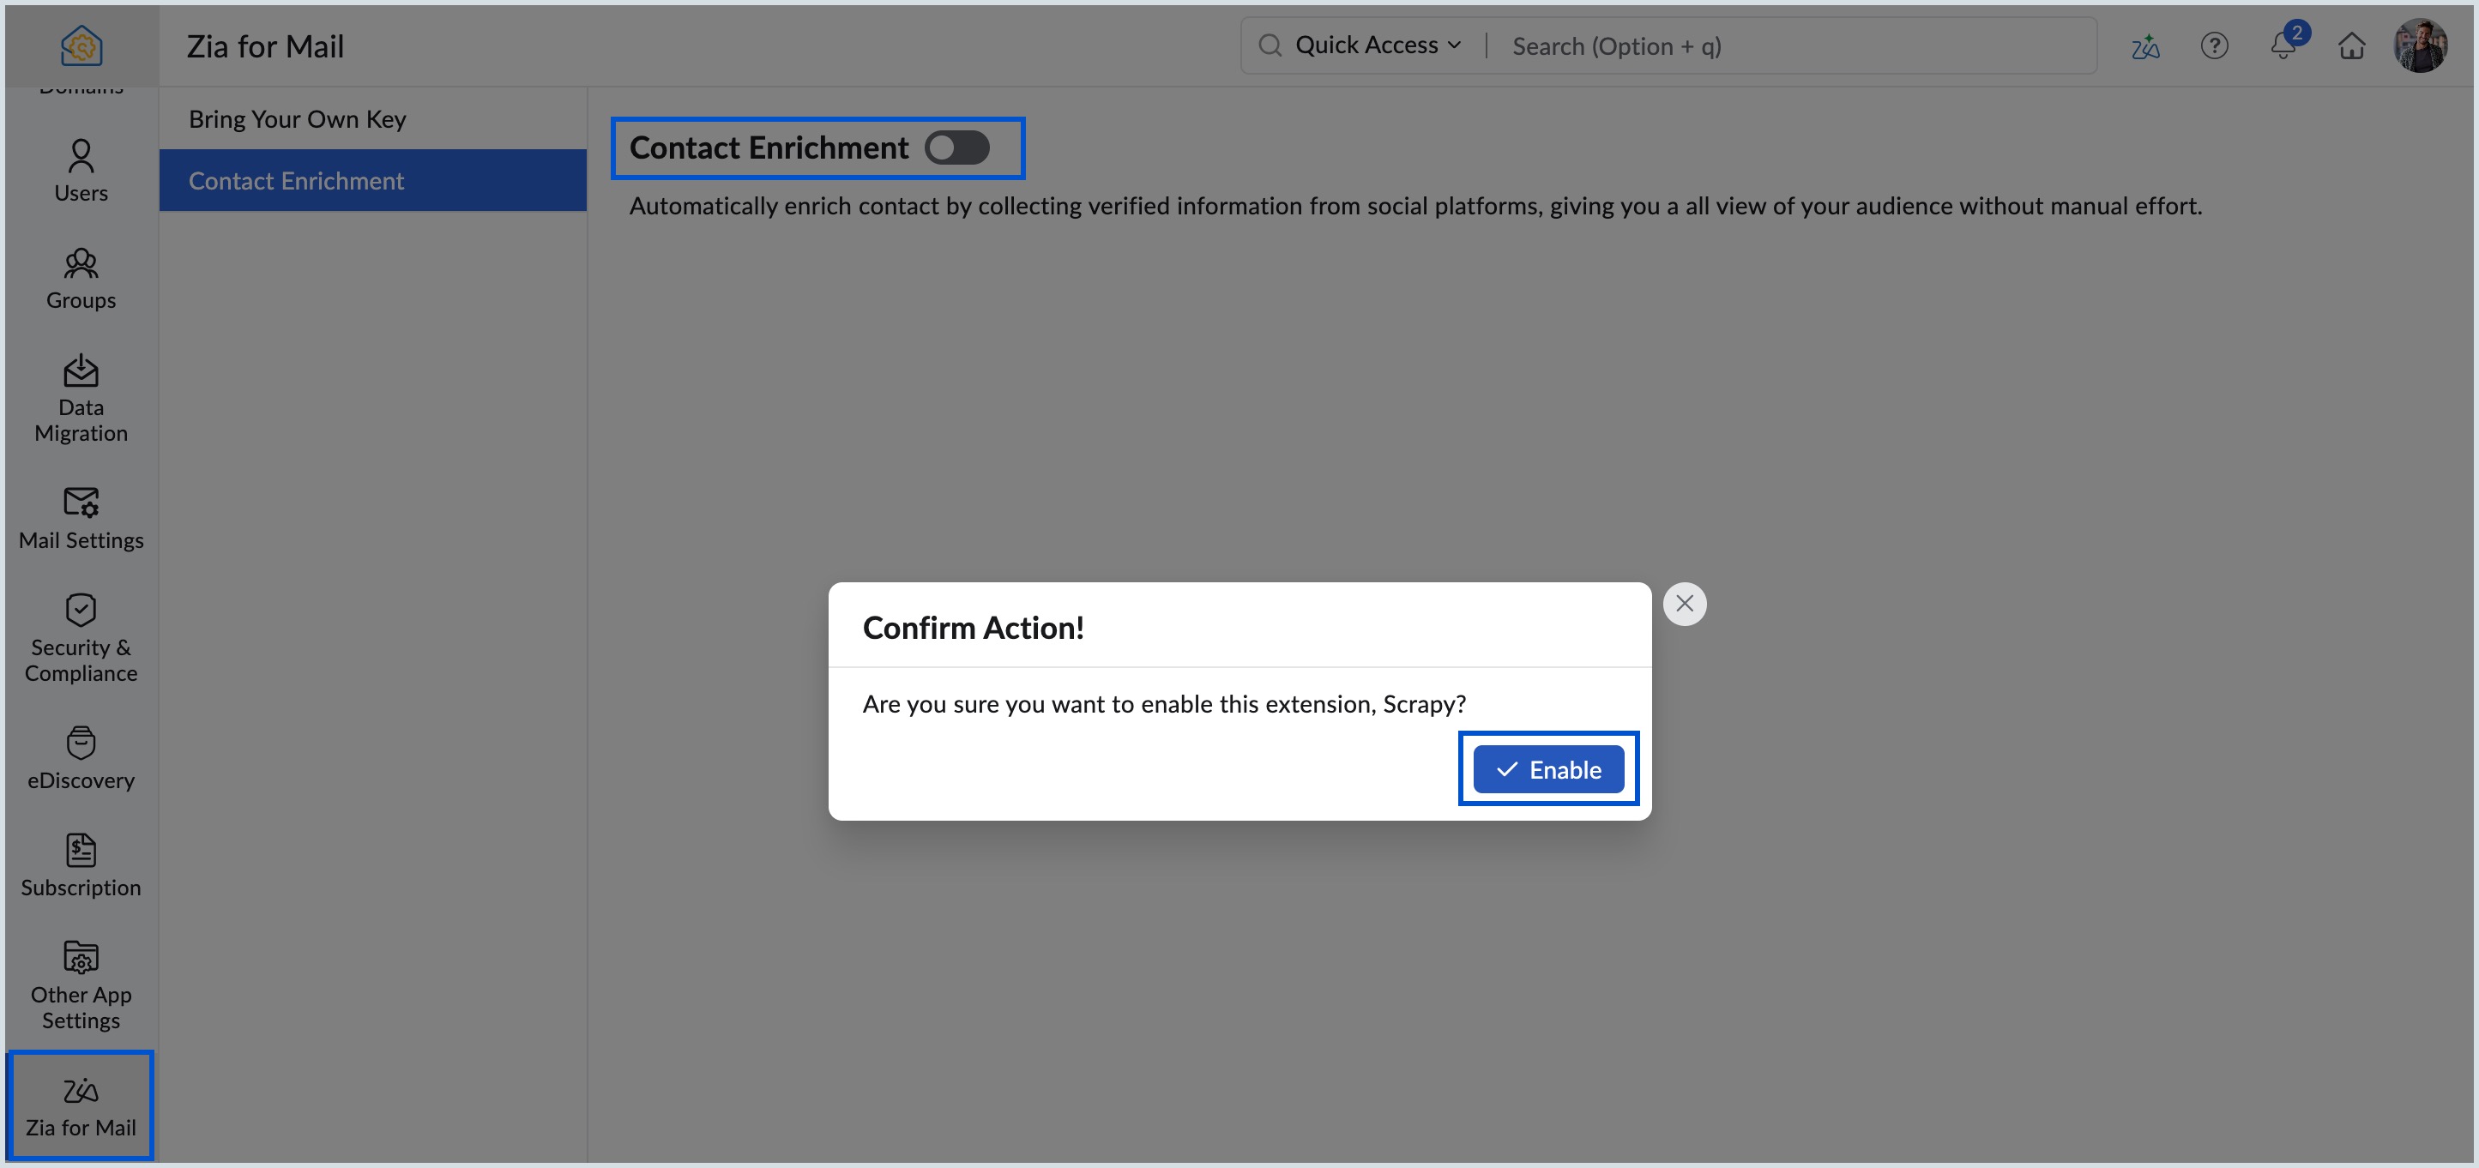Viewport: 2479px width, 1168px height.
Task: Open the Users section
Action: 80,172
